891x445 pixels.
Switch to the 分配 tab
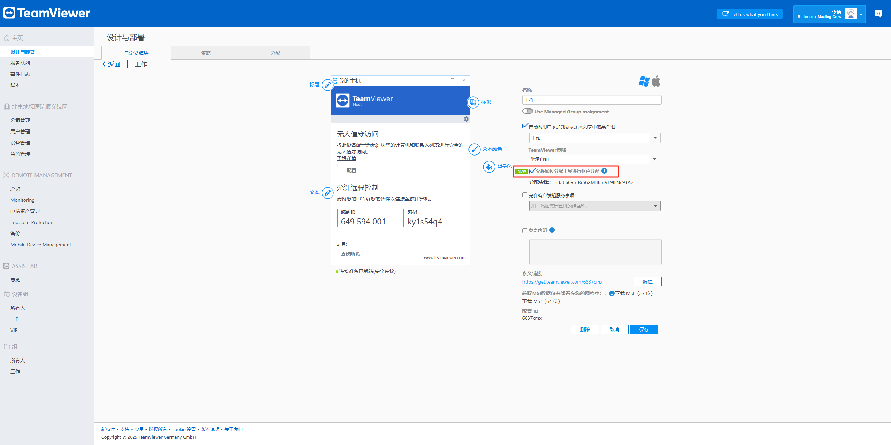tap(275, 53)
